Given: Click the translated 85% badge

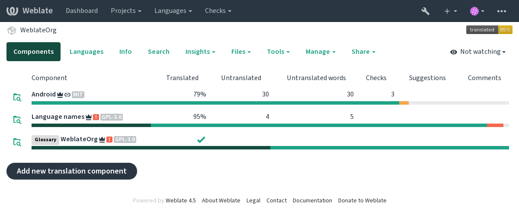Looking at the screenshot, I should (x=489, y=30).
